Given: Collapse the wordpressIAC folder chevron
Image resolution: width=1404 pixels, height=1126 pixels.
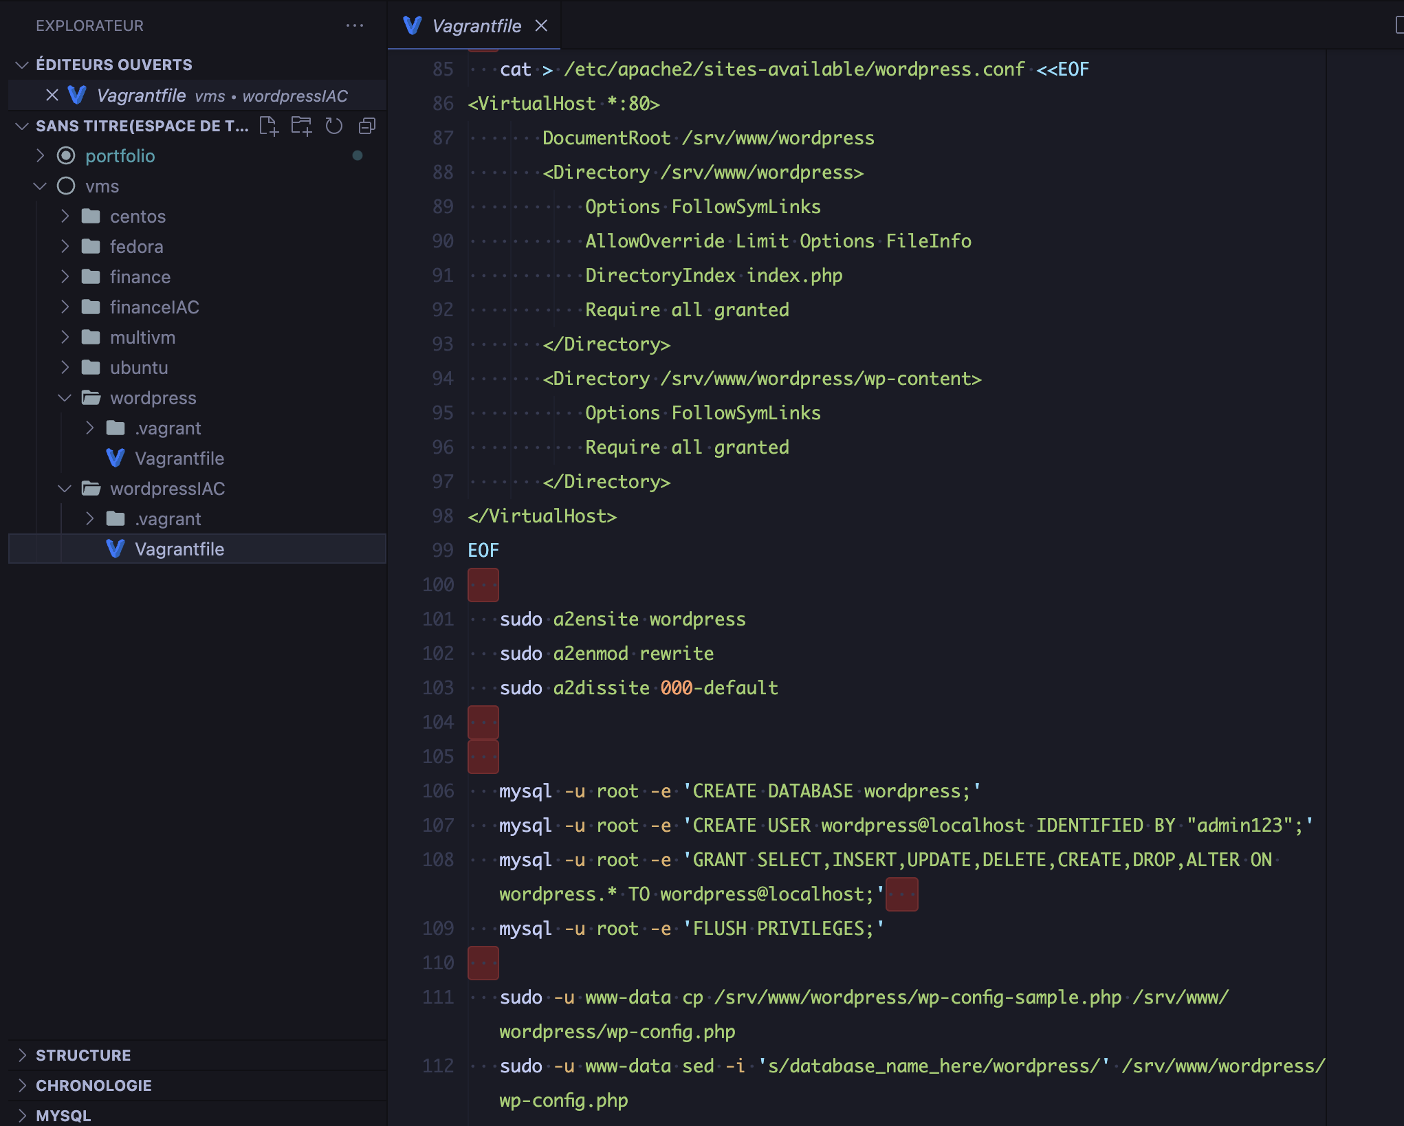Looking at the screenshot, I should [x=65, y=489].
